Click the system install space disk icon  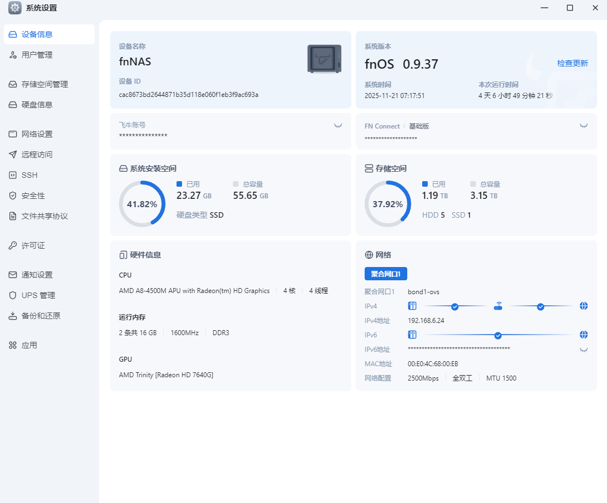pos(123,168)
